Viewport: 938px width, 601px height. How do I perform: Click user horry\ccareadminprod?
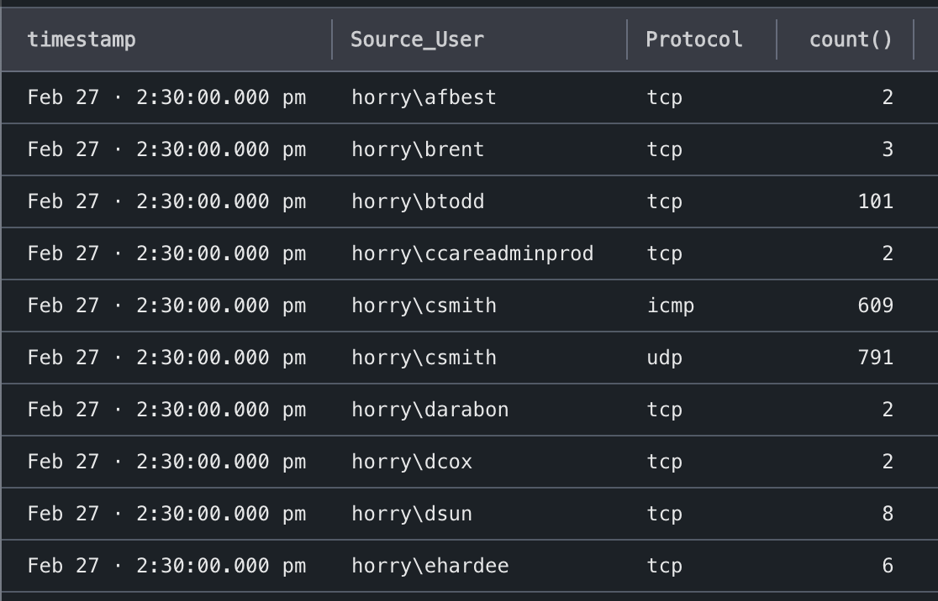point(472,253)
